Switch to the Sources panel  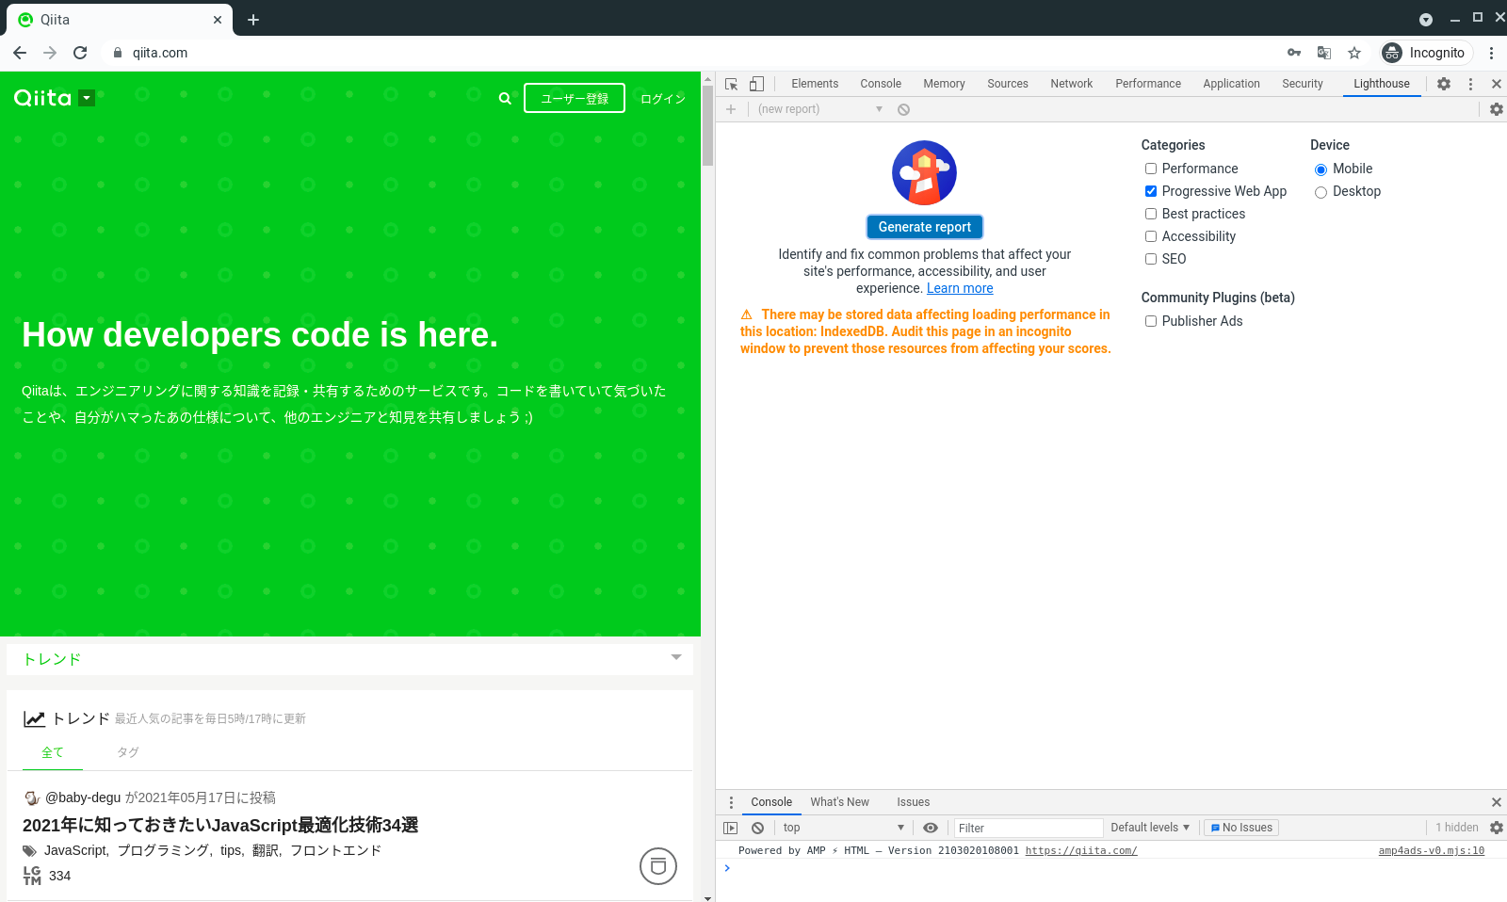click(x=1008, y=84)
